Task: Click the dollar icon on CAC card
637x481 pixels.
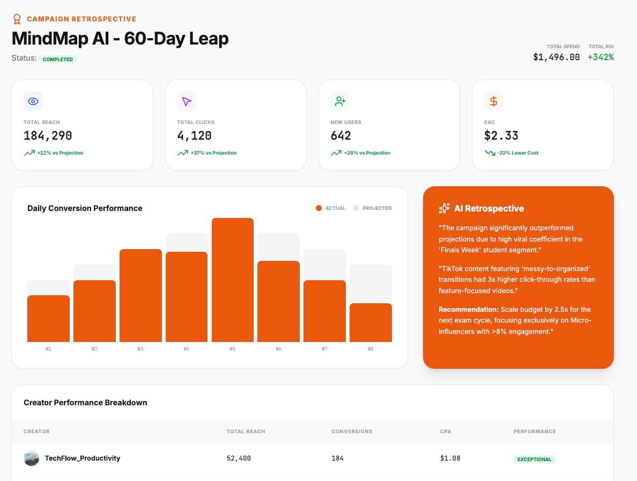Action: pos(493,101)
